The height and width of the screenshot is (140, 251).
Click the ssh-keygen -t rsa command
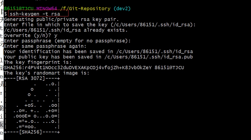click(x=35, y=14)
